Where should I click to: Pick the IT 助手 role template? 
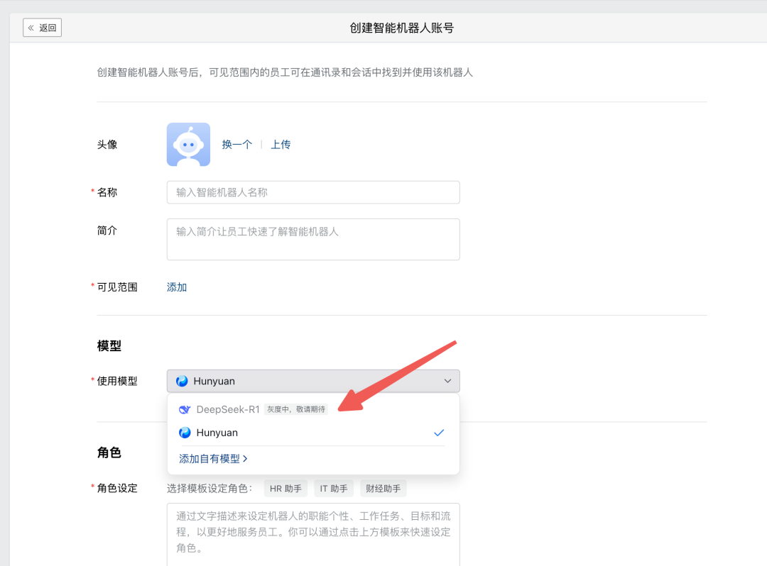[x=334, y=488]
